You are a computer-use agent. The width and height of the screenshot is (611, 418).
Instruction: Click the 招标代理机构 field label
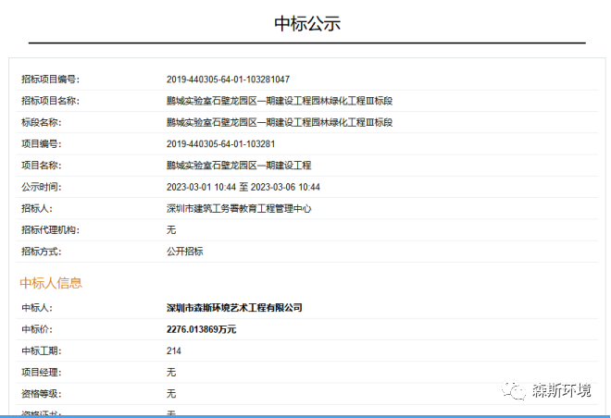50,230
